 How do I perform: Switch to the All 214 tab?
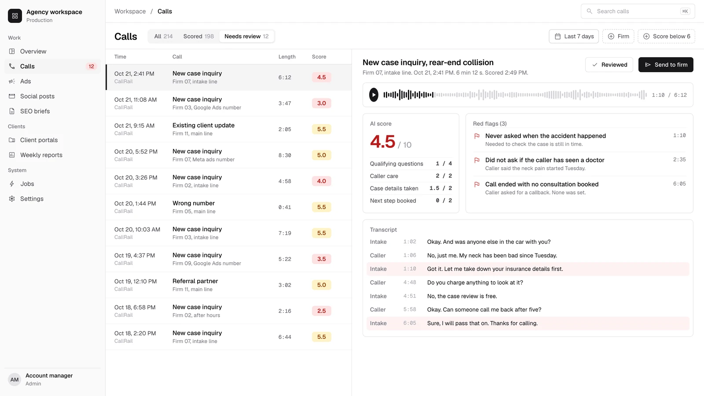click(x=163, y=37)
